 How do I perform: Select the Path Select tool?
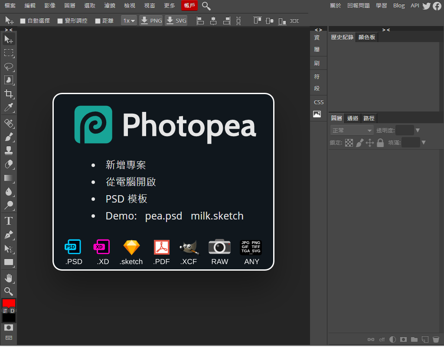9,249
